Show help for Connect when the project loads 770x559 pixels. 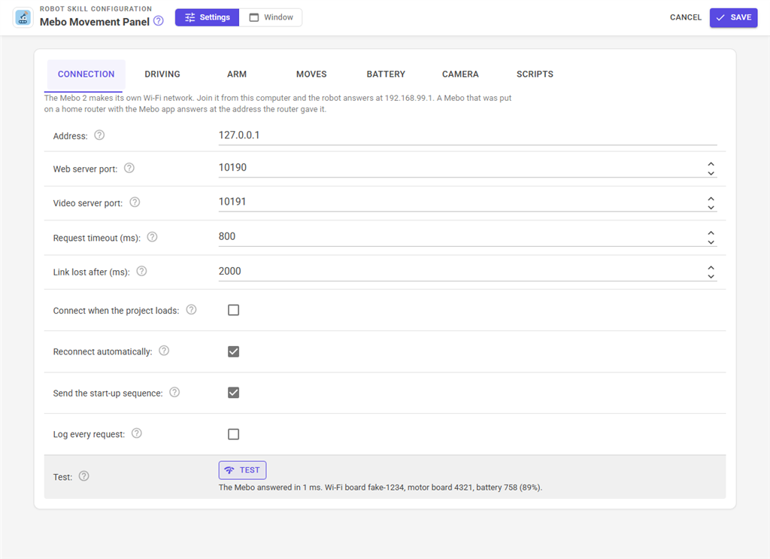(x=191, y=309)
